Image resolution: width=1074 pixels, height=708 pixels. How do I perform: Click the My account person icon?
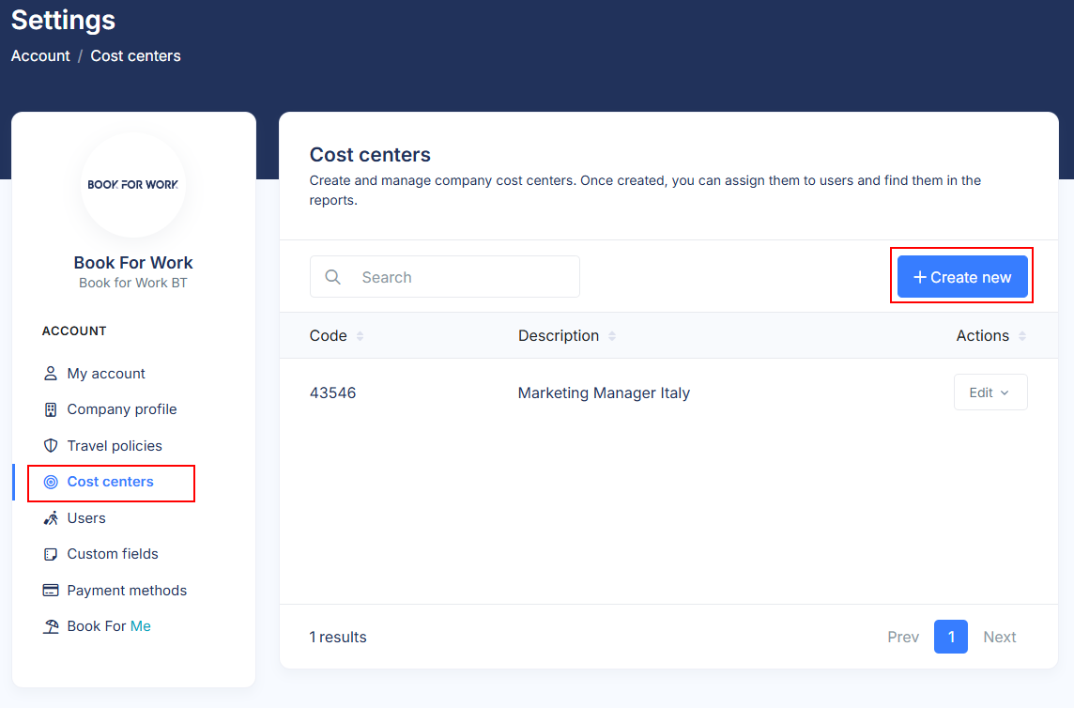[51, 374]
